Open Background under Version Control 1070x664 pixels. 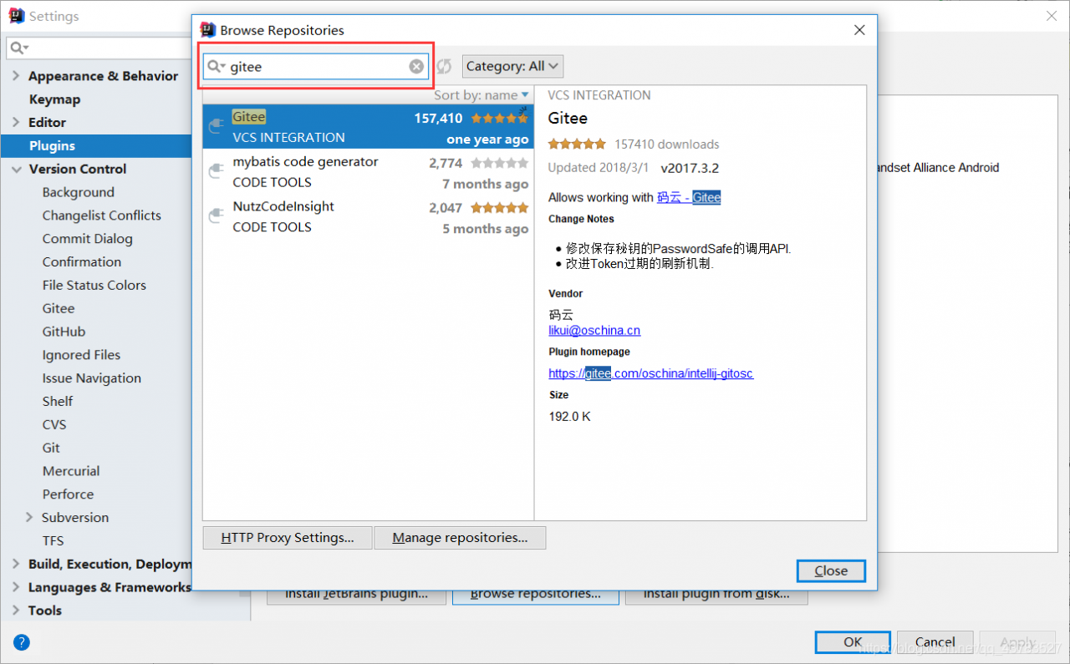click(79, 192)
